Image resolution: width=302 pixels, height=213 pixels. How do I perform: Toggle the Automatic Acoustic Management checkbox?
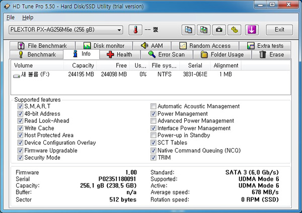(154, 106)
